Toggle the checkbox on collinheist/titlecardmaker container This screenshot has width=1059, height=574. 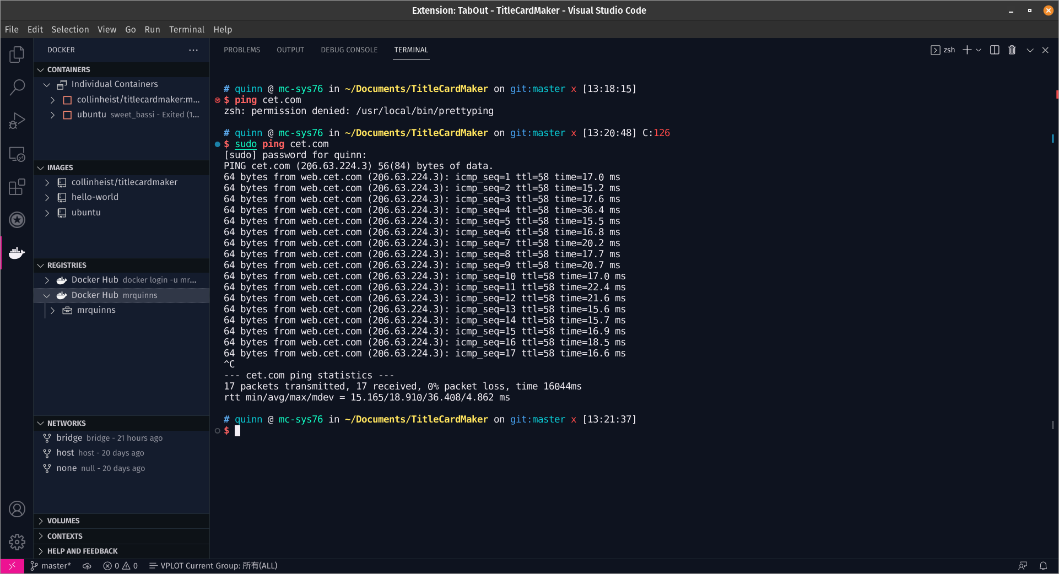67,100
